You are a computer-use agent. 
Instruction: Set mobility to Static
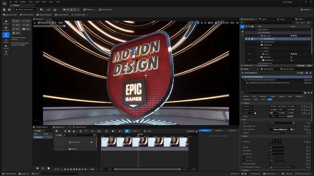(x=273, y=116)
